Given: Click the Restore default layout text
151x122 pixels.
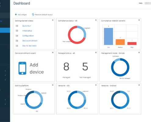Looking at the screenshot, I should coord(44,15).
